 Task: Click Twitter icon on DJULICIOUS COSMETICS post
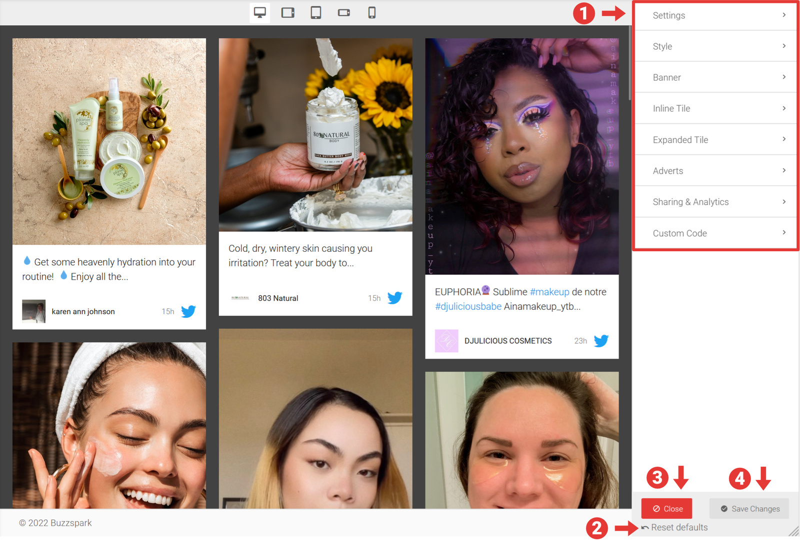601,341
